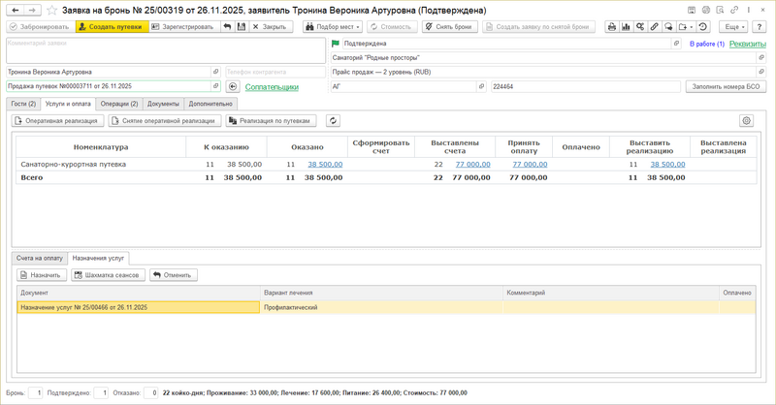Open the bar chart reports icon
The image size is (776, 405).
626,27
